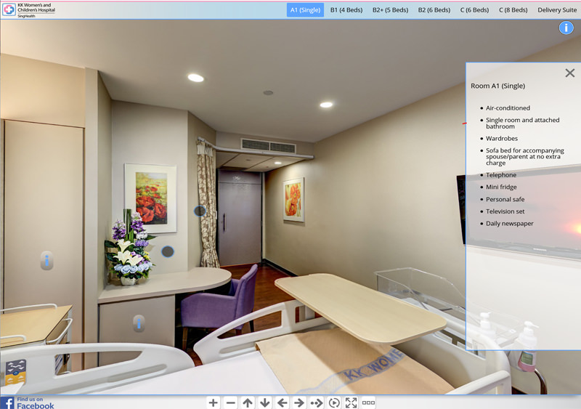
Task: Click the zoom out minus icon
Action: pyautogui.click(x=230, y=402)
